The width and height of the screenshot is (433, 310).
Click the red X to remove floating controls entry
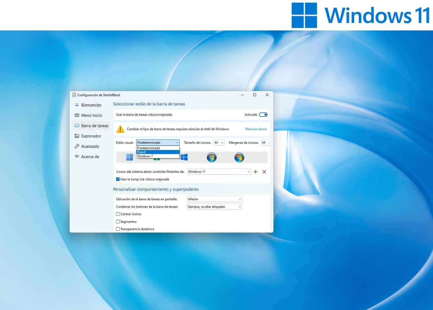(x=264, y=172)
